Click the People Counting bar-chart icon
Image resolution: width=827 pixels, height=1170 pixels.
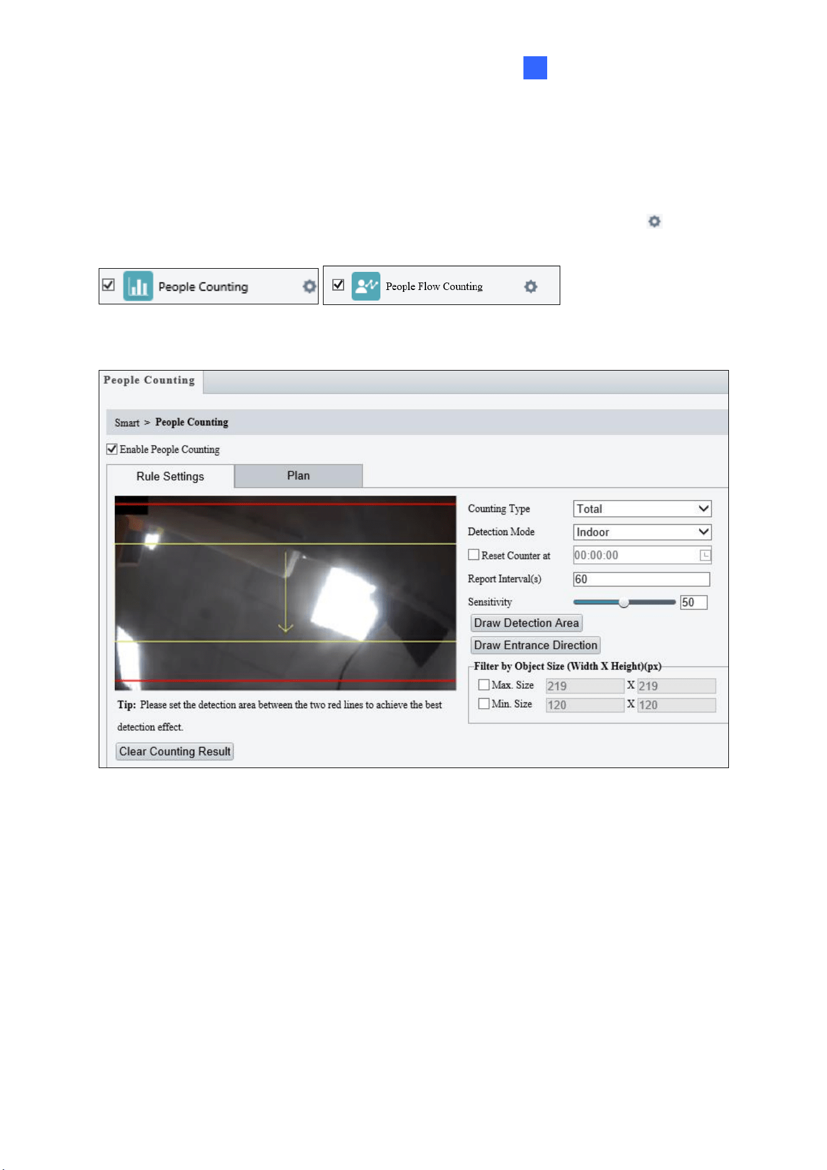tap(138, 286)
